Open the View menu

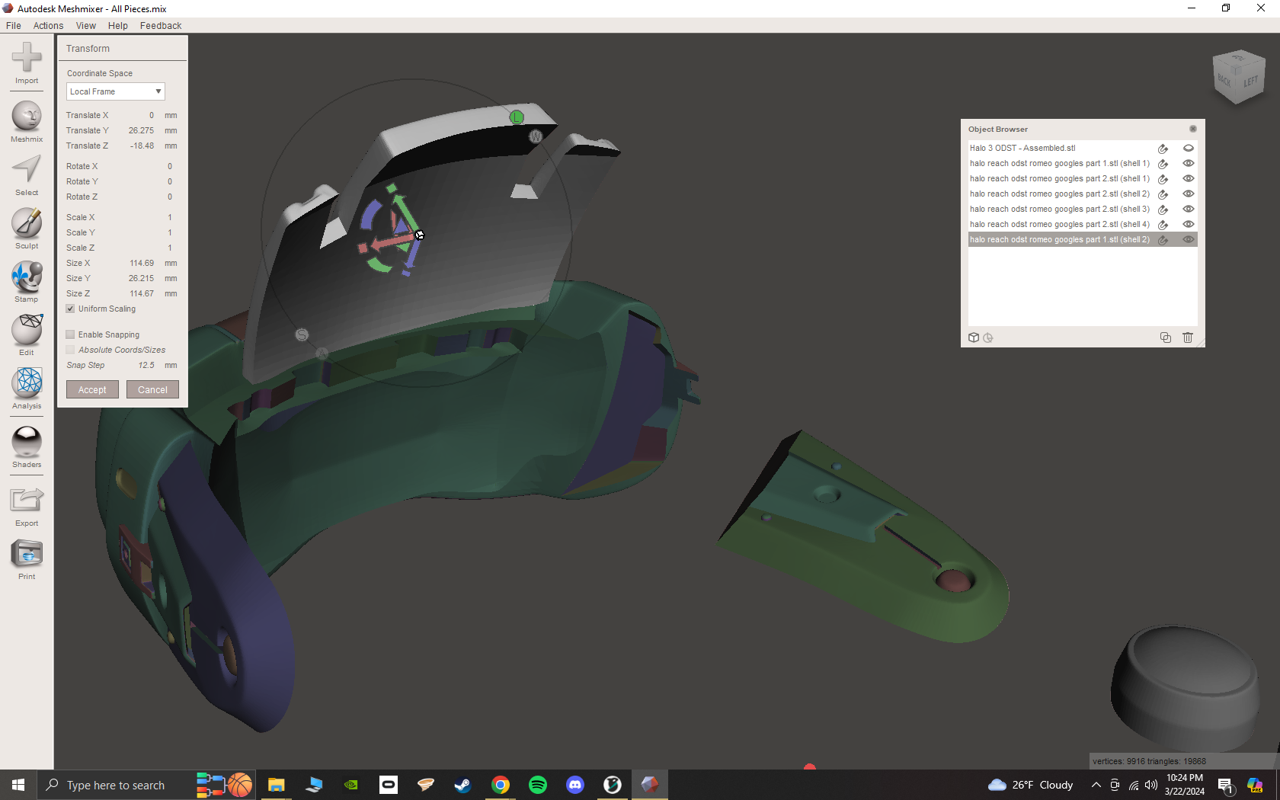pos(86,25)
